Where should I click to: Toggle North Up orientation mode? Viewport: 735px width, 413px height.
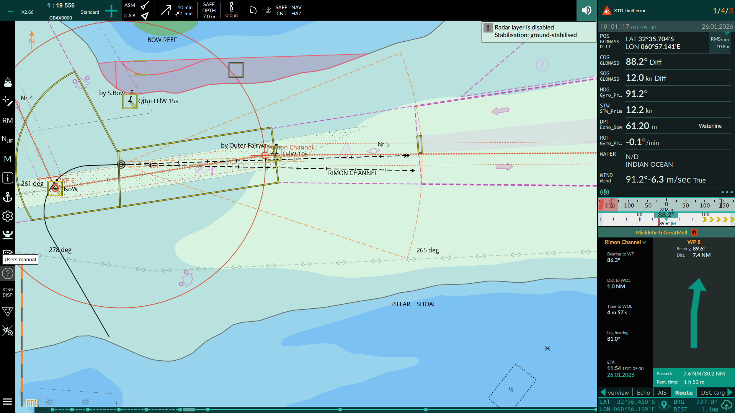8,140
